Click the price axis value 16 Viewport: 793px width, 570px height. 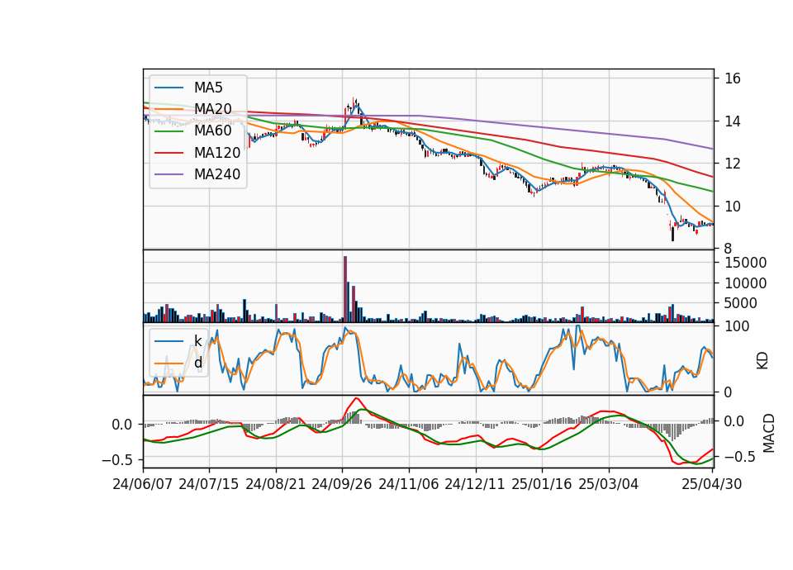click(x=733, y=78)
